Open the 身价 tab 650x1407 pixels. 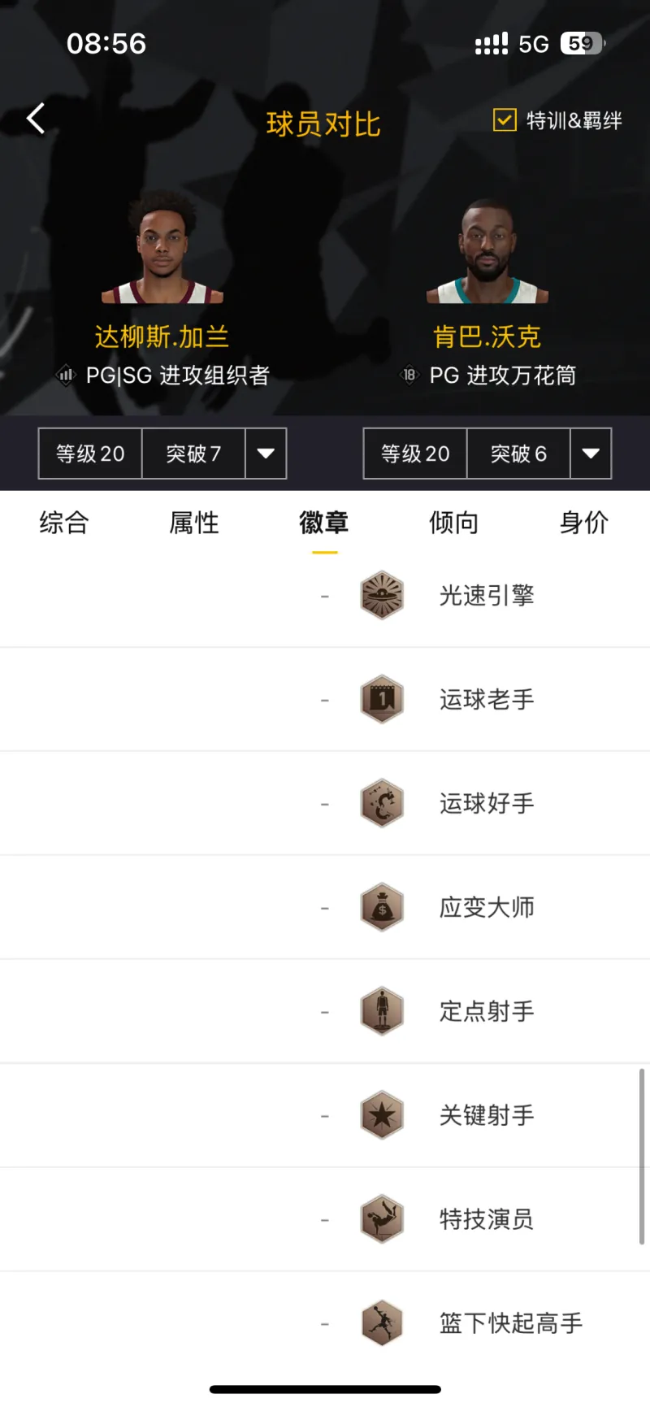tap(584, 523)
